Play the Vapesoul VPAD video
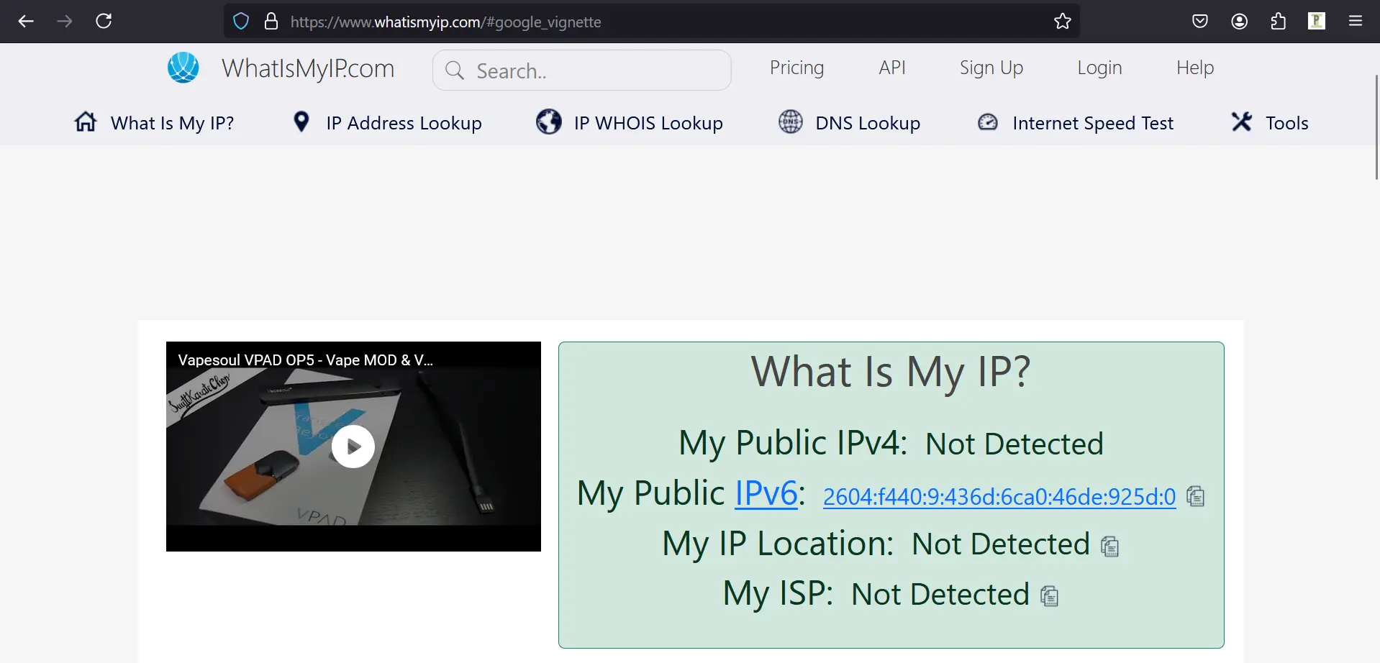Image resolution: width=1380 pixels, height=663 pixels. (353, 447)
